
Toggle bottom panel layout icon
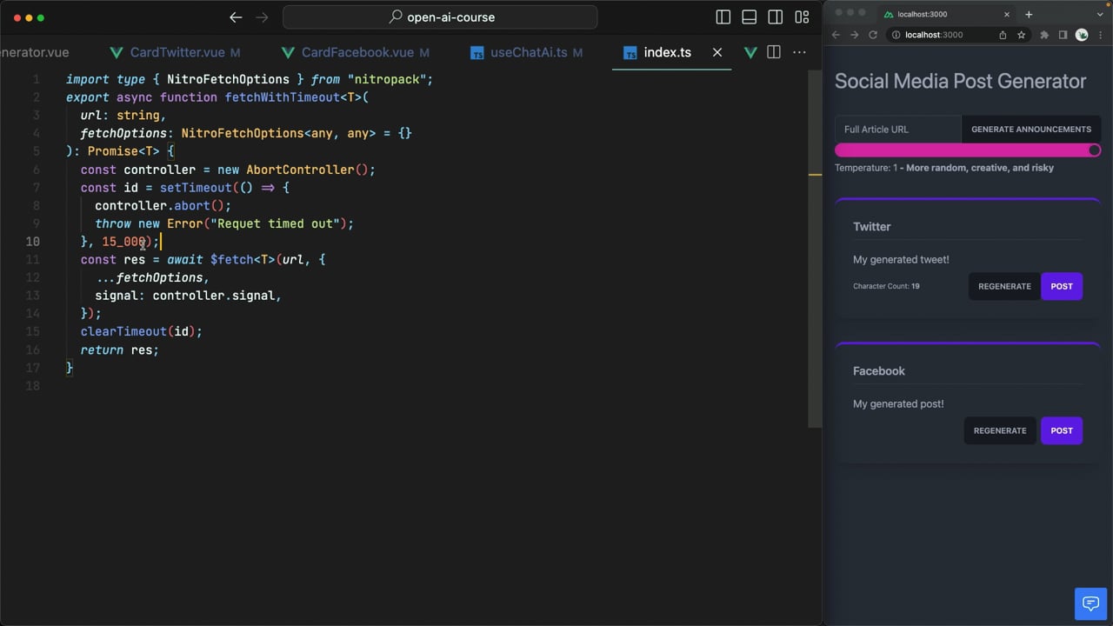pos(749,17)
